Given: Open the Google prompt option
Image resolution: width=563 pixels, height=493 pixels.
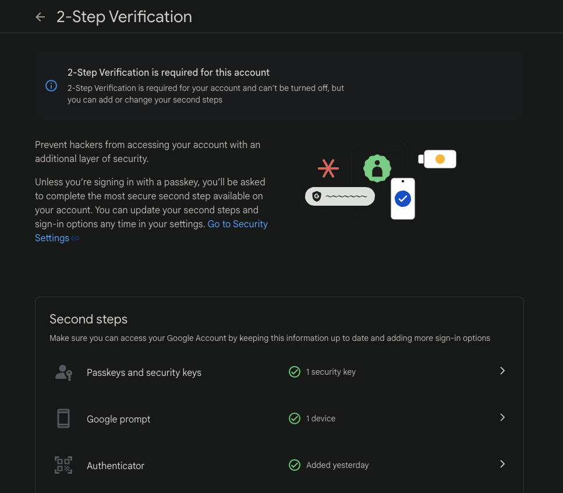Looking at the screenshot, I should (279, 418).
